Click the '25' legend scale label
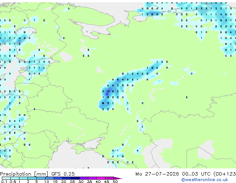This screenshot has height=183, width=236. click(72, 182)
